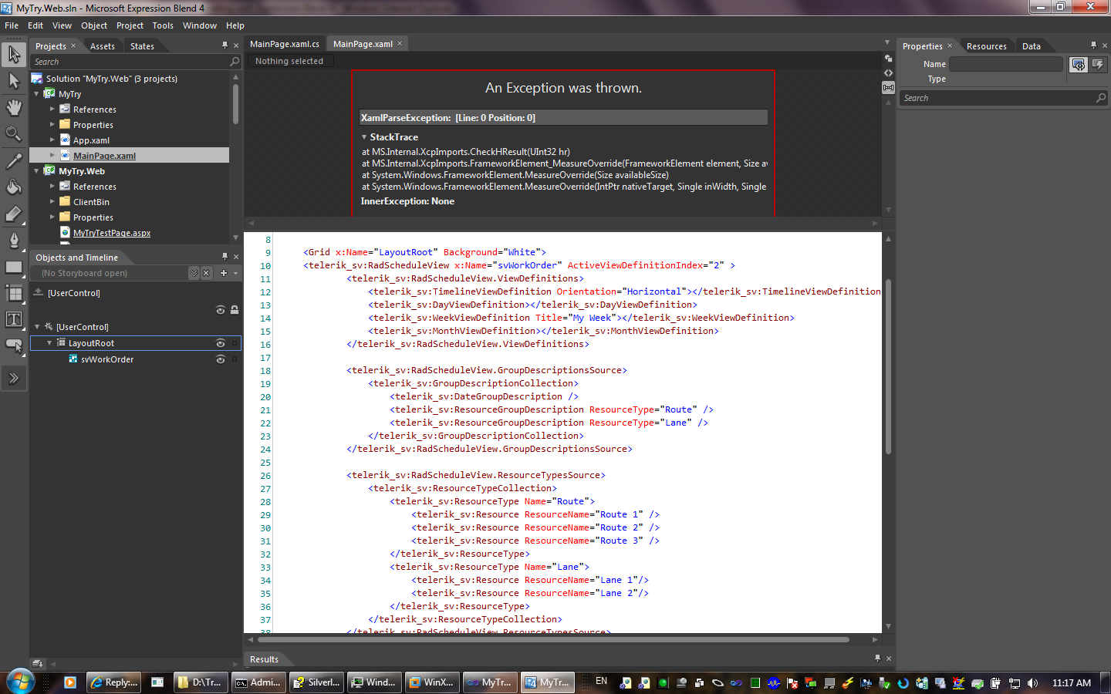This screenshot has width=1111, height=694.
Task: Collapse LayoutRoot in Objects tree
Action: point(50,343)
